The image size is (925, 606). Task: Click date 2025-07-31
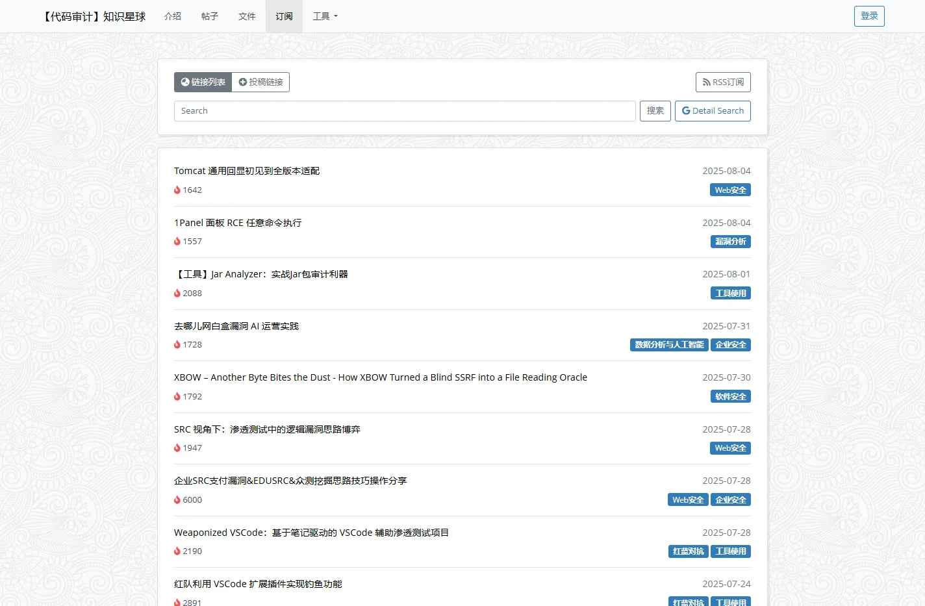[726, 326]
